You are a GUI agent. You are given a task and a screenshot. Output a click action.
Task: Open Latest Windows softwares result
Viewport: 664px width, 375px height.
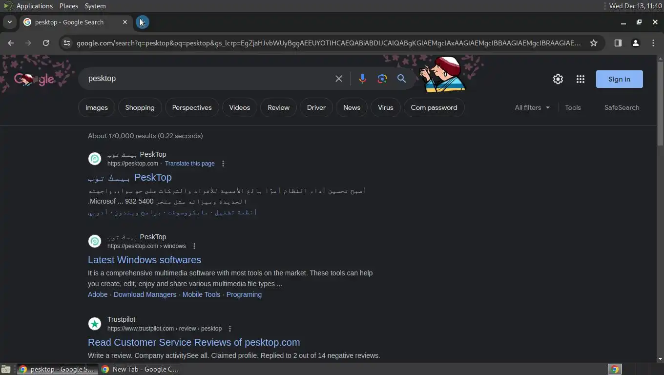click(x=145, y=260)
